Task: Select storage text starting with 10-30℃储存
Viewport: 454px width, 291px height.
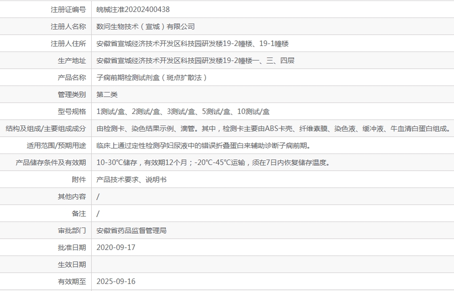Action: tap(213, 162)
